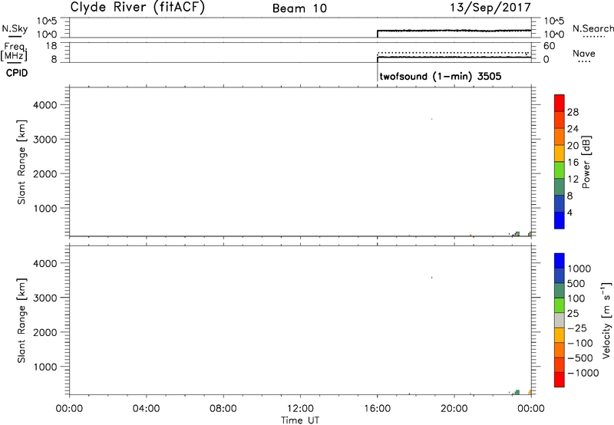Click the 'N.Search' legend label
The image size is (614, 425).
pyautogui.click(x=593, y=28)
